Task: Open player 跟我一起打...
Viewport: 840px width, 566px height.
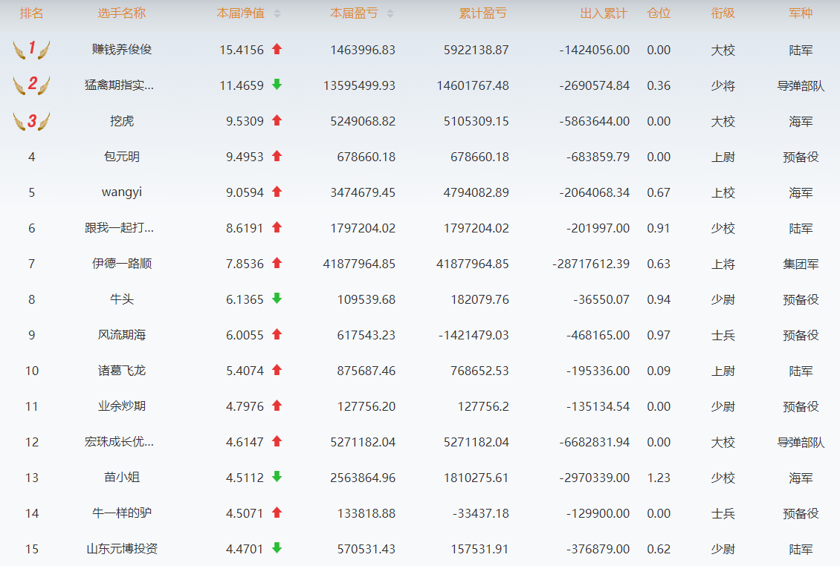Action: pos(119,228)
